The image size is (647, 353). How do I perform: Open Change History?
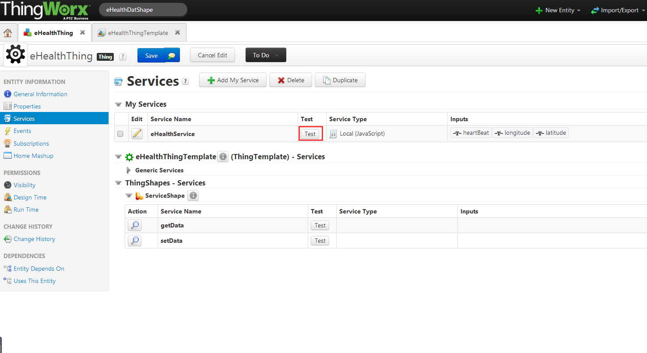point(34,239)
